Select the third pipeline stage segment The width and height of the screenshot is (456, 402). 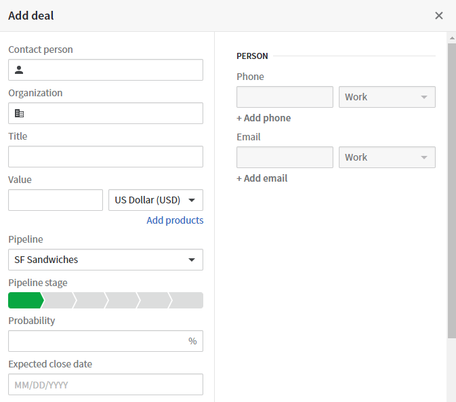click(91, 300)
